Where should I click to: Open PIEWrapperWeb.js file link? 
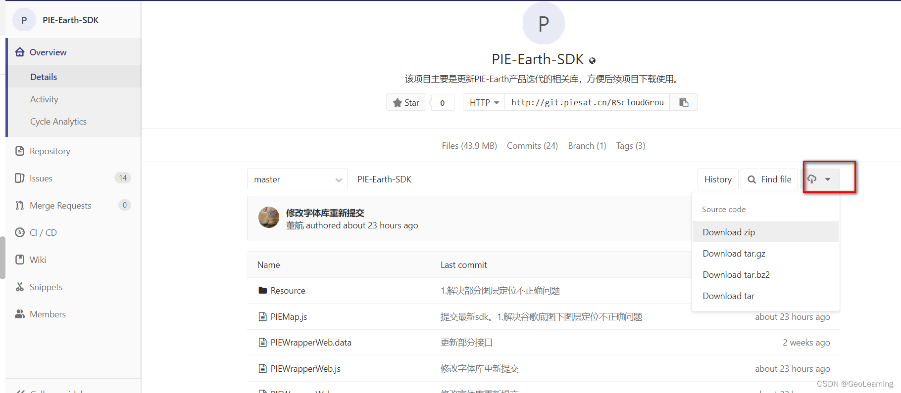click(x=305, y=369)
